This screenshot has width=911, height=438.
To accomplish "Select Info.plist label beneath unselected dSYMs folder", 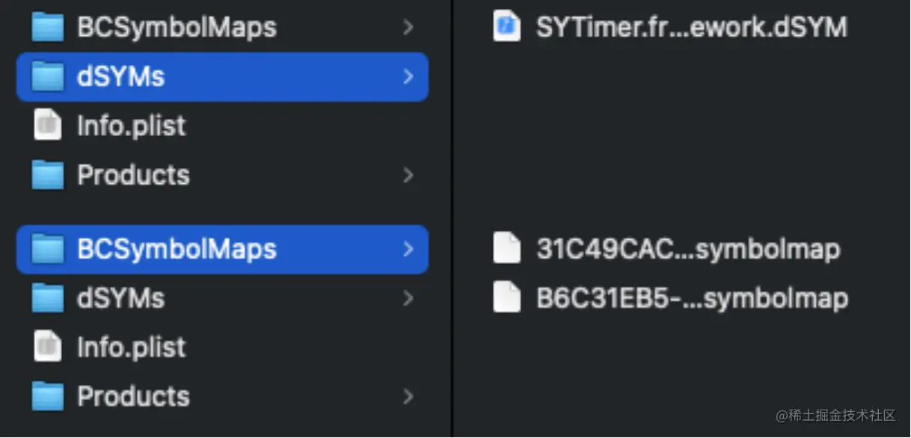I will (x=131, y=348).
